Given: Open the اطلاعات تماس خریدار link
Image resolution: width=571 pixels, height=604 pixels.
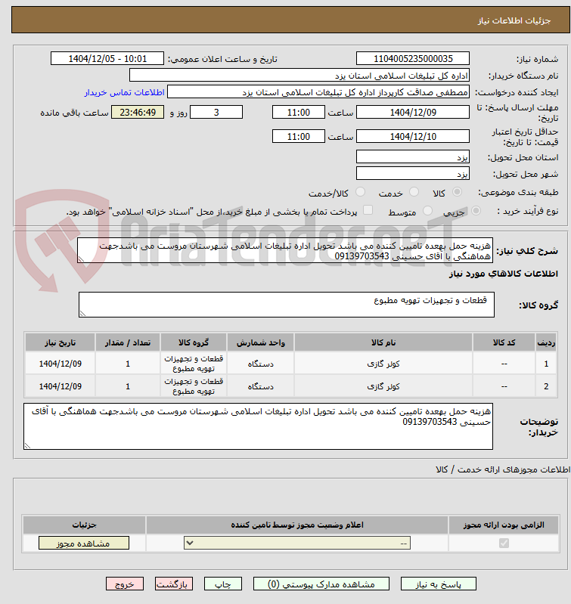Looking at the screenshot, I should [x=125, y=92].
